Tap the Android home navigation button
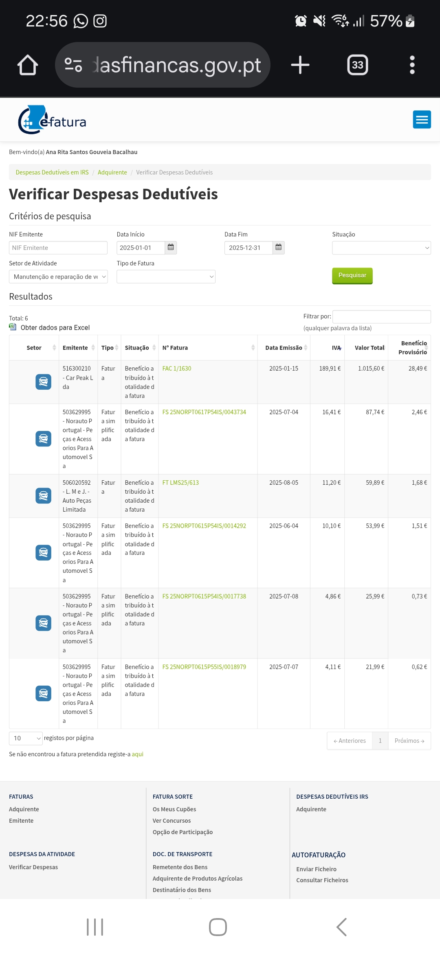The image size is (440, 954). tap(218, 927)
